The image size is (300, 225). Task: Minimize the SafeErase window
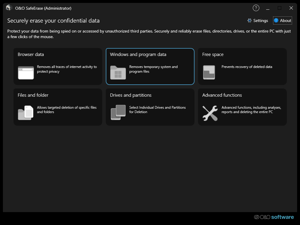[268, 8]
